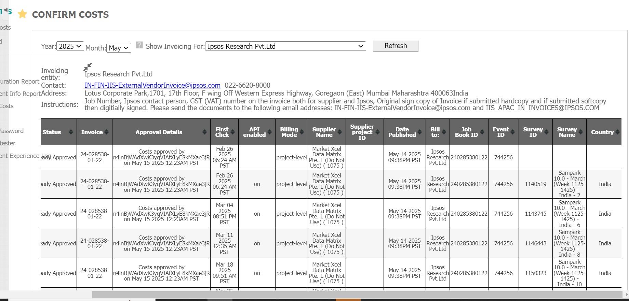Open the tester sidebar item

(x=8, y=143)
